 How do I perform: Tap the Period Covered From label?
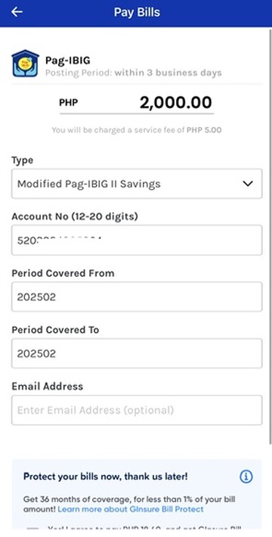pos(63,273)
